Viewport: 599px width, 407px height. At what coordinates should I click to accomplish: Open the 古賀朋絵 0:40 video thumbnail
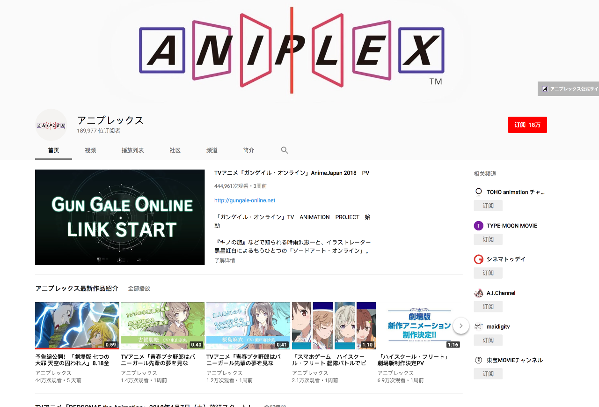(162, 326)
